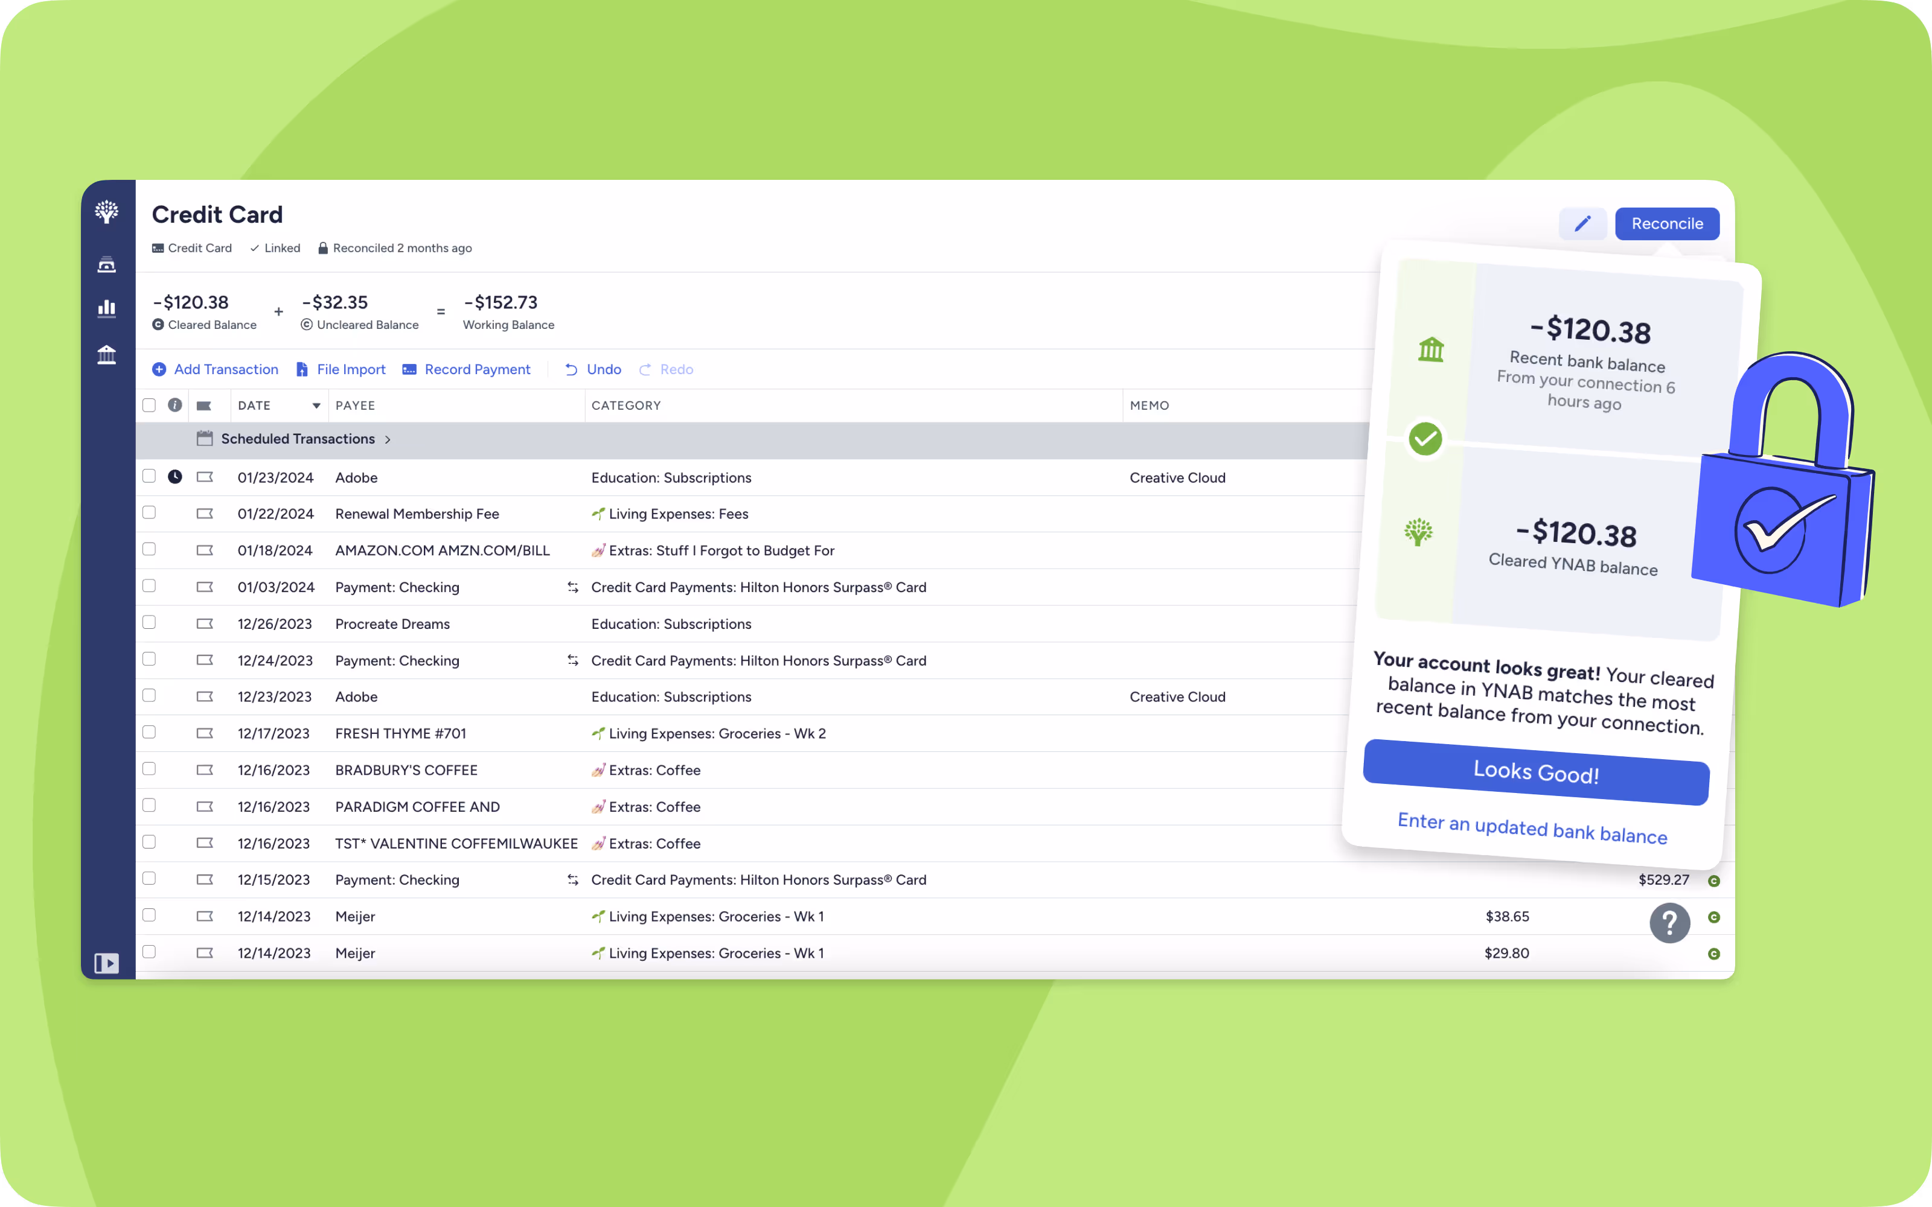Click category Living Expenses: Groceries - Wk 2
The height and width of the screenshot is (1207, 1932).
(x=709, y=733)
